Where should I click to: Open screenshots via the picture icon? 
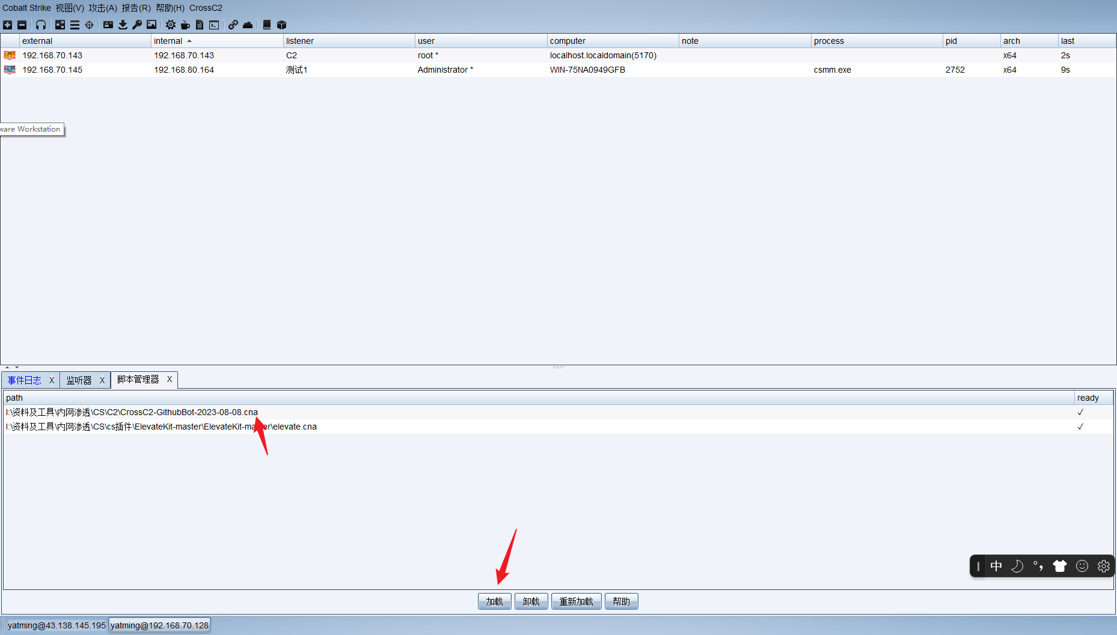(151, 25)
